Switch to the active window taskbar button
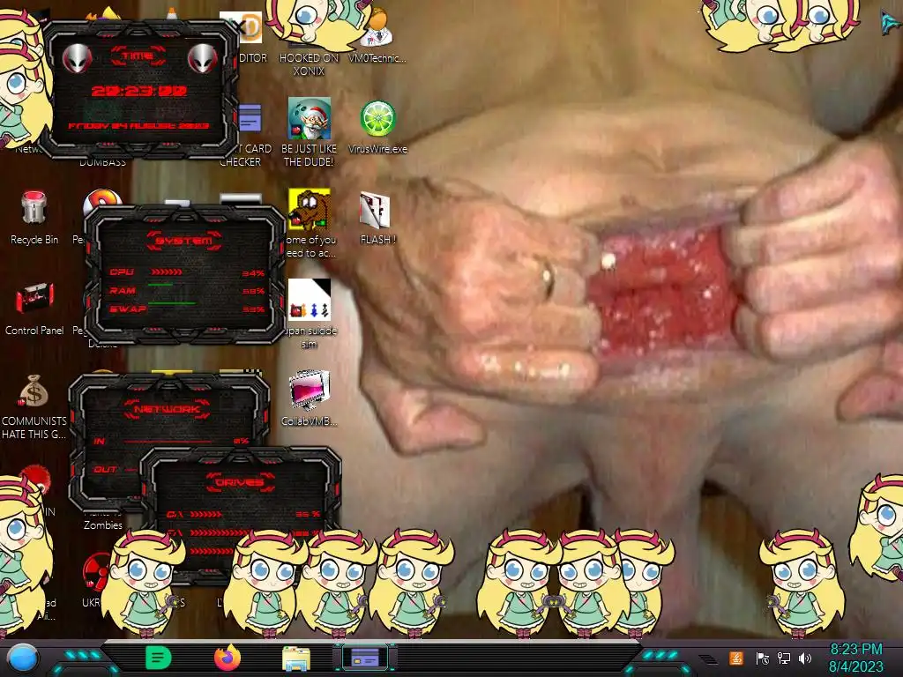This screenshot has height=677, width=903. [x=365, y=657]
